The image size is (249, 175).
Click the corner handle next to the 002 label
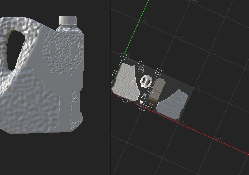[143, 107]
